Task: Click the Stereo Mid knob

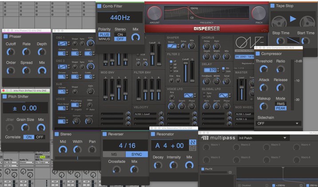Action: click(x=63, y=150)
